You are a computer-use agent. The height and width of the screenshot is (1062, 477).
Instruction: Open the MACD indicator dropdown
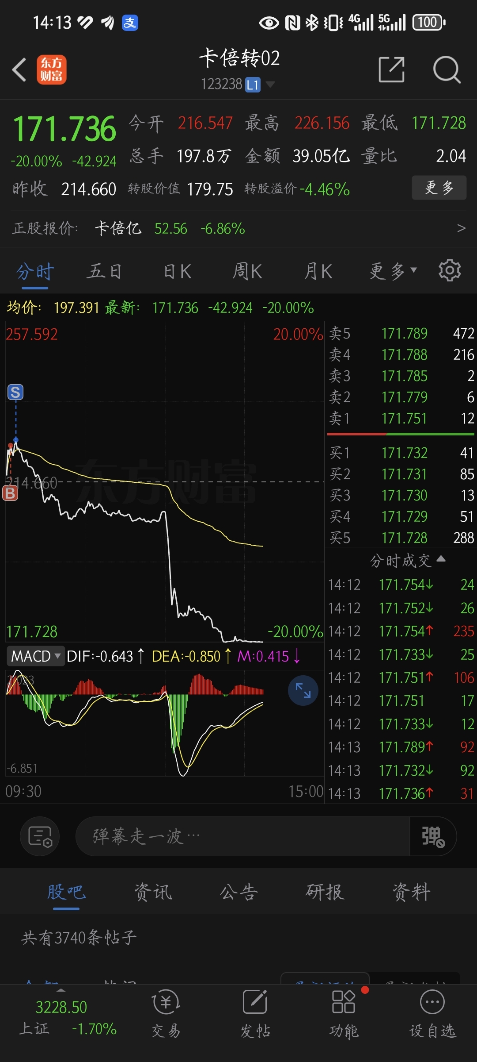[x=35, y=656]
